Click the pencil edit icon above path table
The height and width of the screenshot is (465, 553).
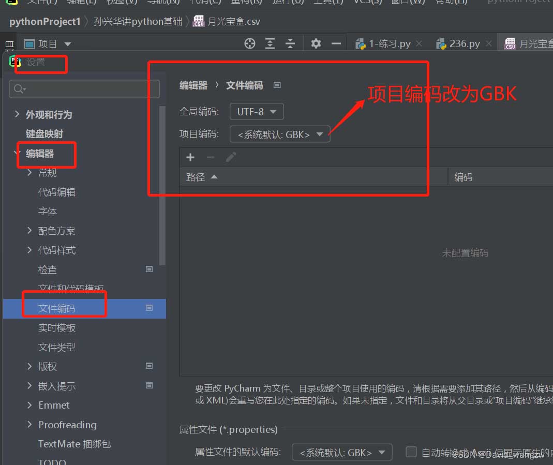[231, 157]
